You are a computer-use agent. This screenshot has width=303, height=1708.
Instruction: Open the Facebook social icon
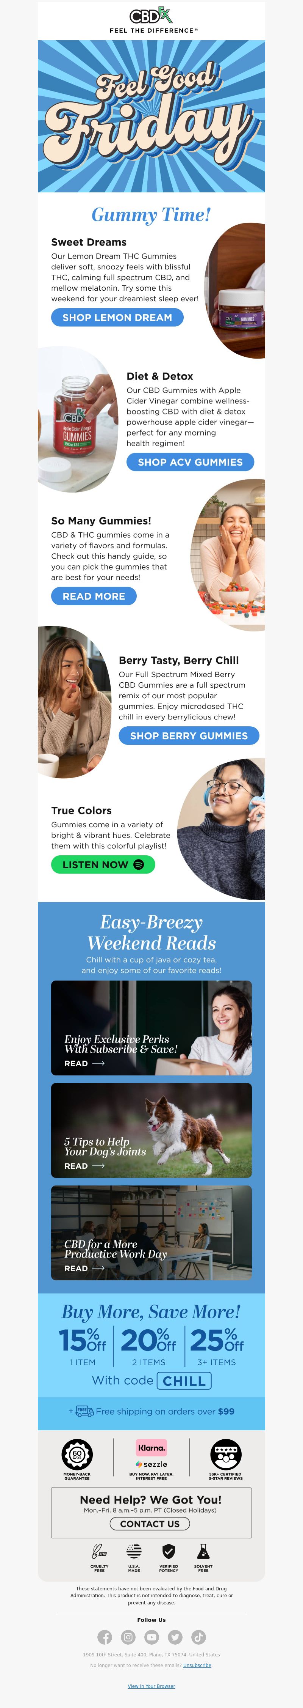coord(105,1637)
